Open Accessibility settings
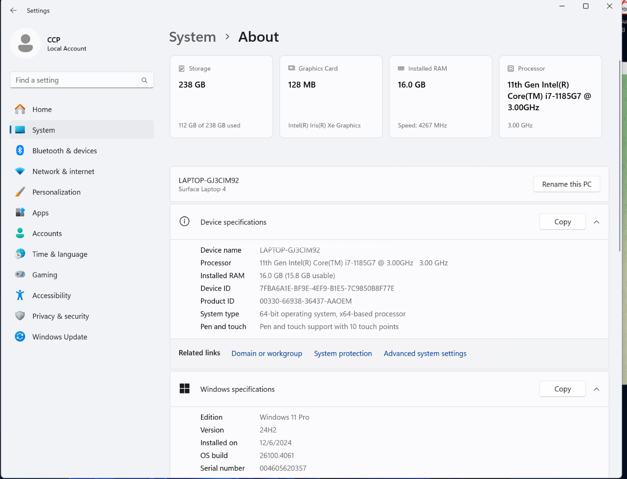 [x=82, y=295]
